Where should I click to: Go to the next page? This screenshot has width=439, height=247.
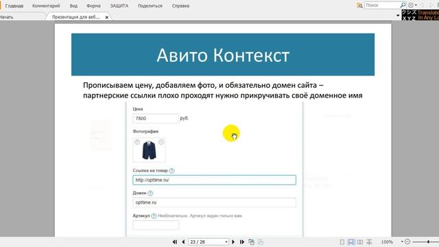click(233, 242)
